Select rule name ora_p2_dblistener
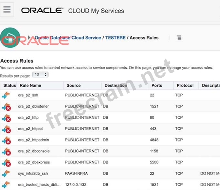This screenshot has width=220, height=190. [x=33, y=107]
